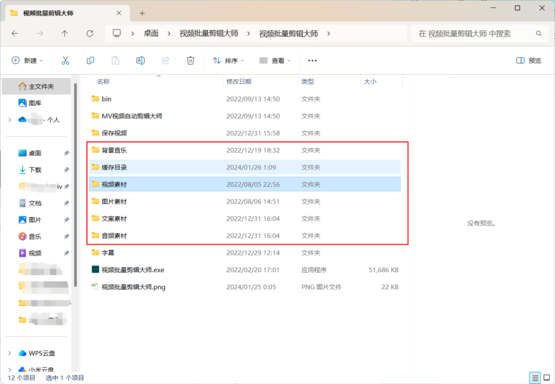Switch to details view icon in status bar
Screen dimensions: 555x384
point(535,378)
